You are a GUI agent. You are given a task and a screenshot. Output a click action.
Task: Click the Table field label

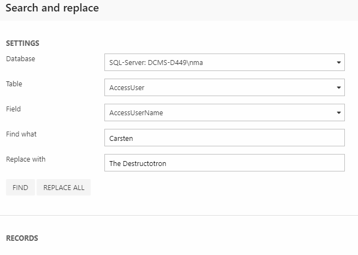tap(14, 84)
